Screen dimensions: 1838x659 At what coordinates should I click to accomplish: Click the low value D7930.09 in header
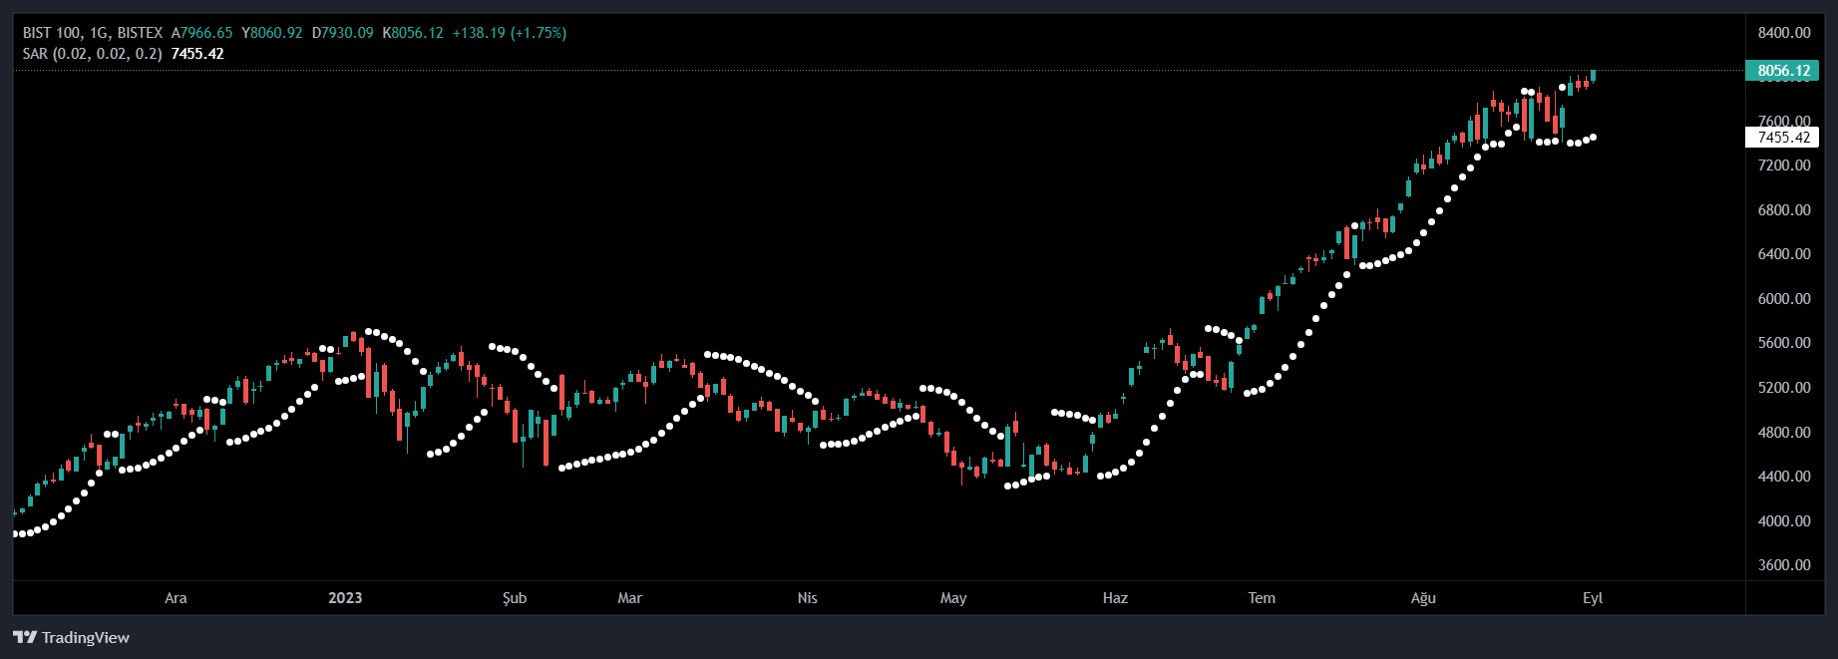[x=342, y=33]
